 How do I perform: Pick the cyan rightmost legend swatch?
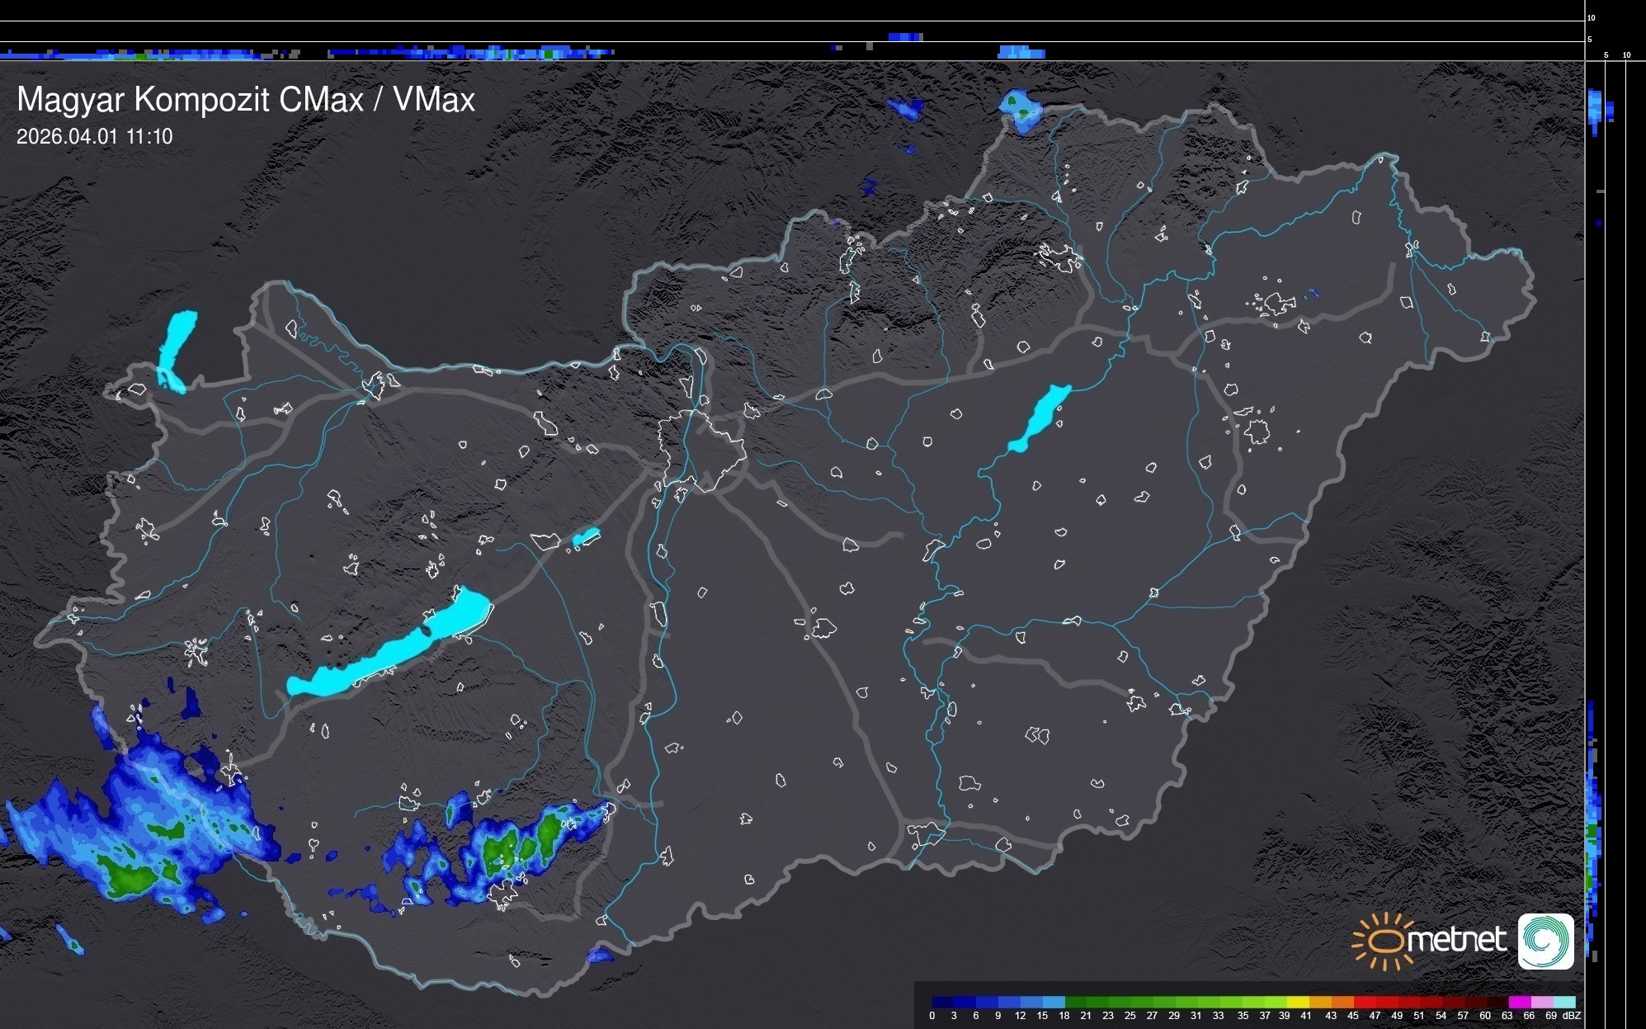point(1564,1002)
